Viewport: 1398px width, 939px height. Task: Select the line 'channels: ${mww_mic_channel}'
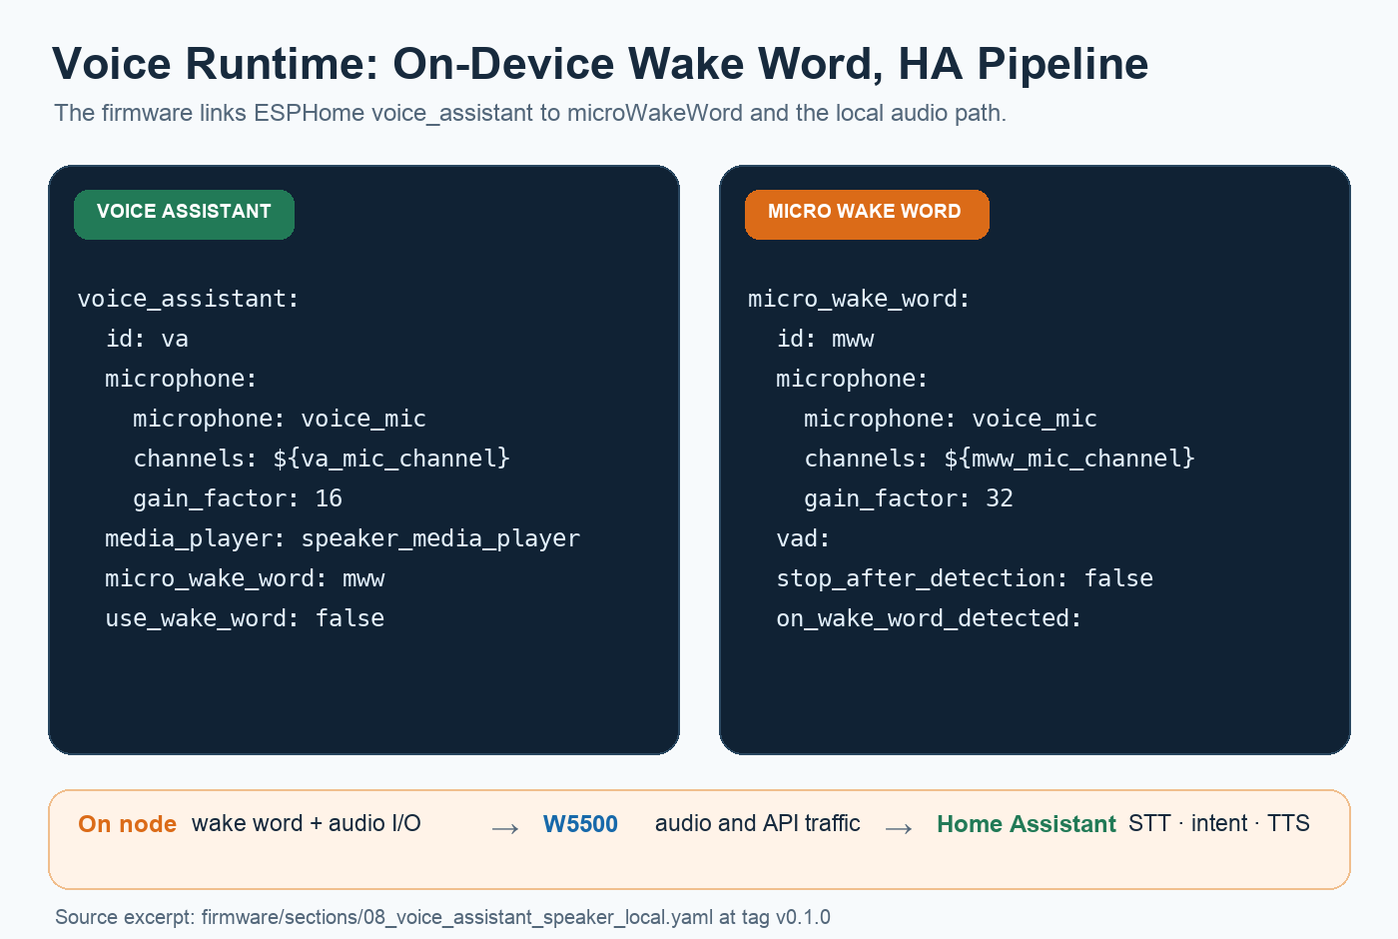click(1000, 459)
